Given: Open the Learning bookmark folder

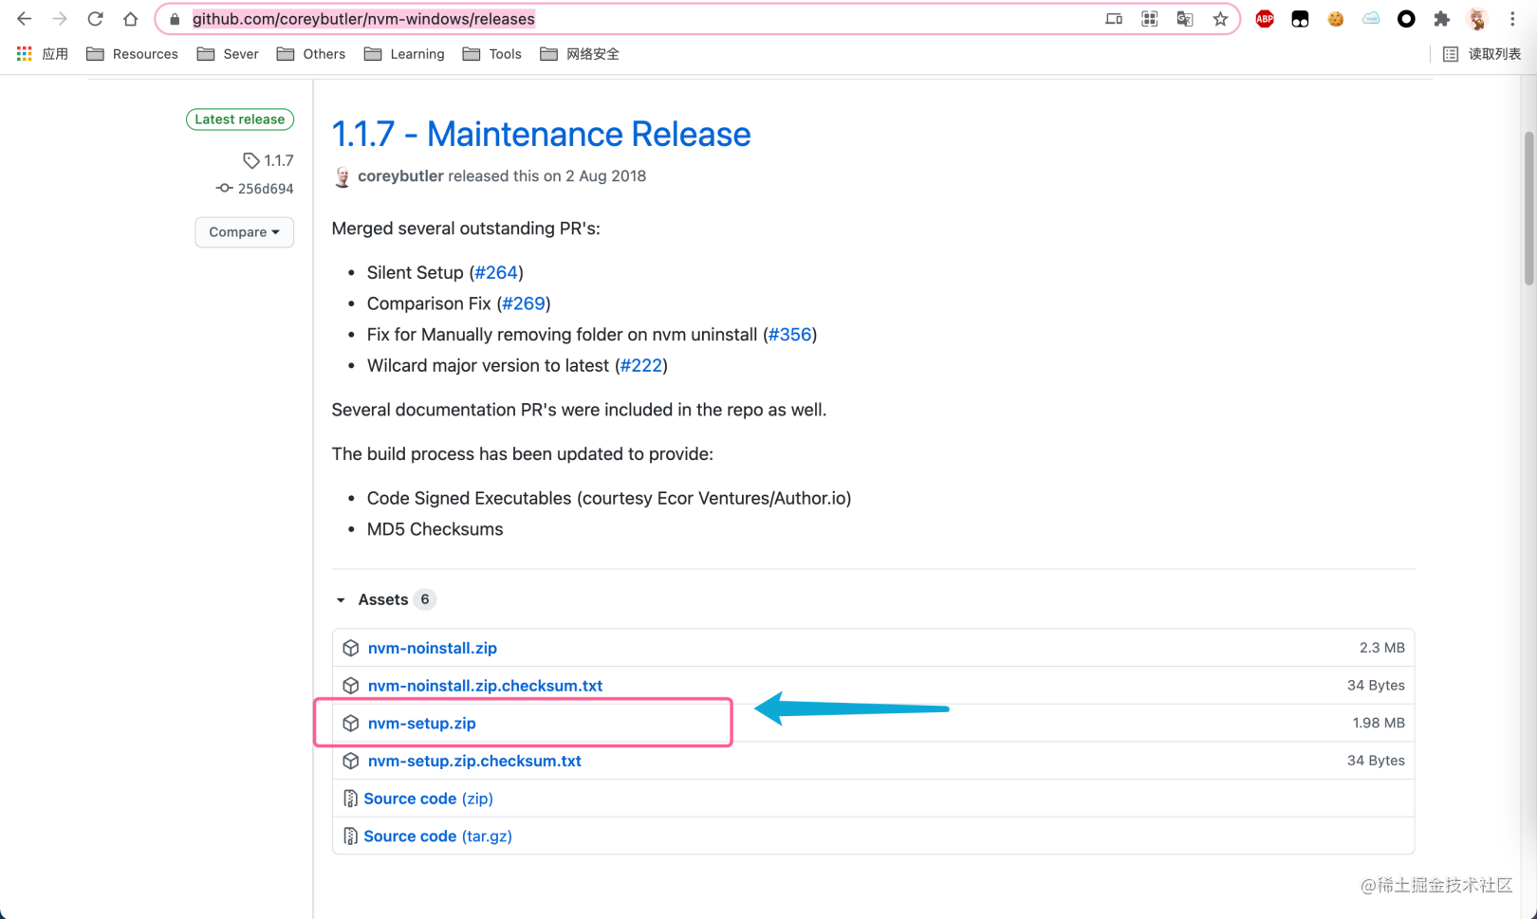Looking at the screenshot, I should [x=404, y=54].
